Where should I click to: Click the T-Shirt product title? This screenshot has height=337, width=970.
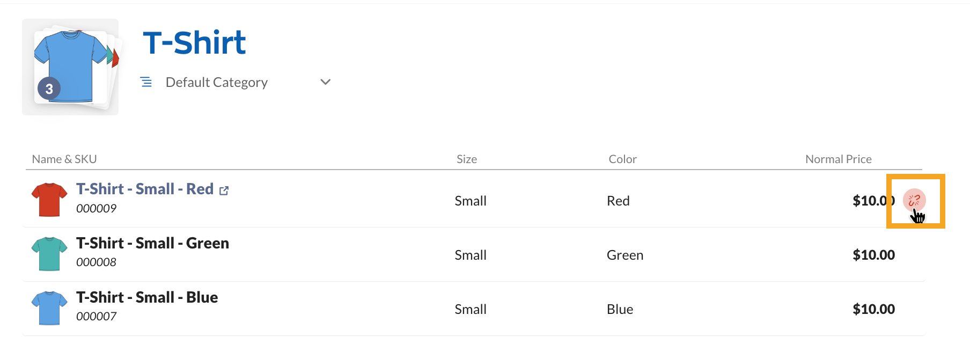coord(194,42)
